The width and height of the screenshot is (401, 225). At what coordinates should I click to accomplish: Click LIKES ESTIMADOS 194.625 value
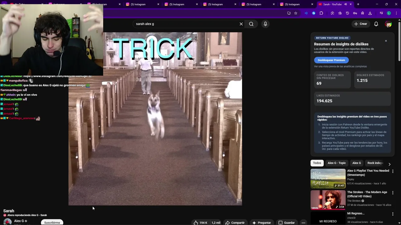tap(324, 101)
